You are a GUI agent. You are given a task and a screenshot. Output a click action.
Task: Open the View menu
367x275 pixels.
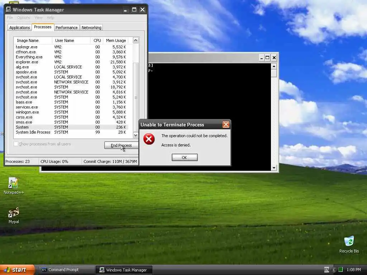click(x=38, y=18)
